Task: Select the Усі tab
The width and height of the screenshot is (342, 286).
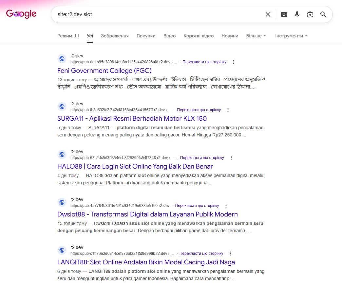Action: click(x=90, y=36)
